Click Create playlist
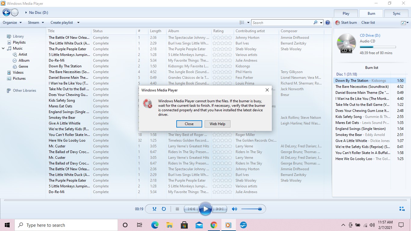The height and width of the screenshot is (231, 411). point(62,23)
